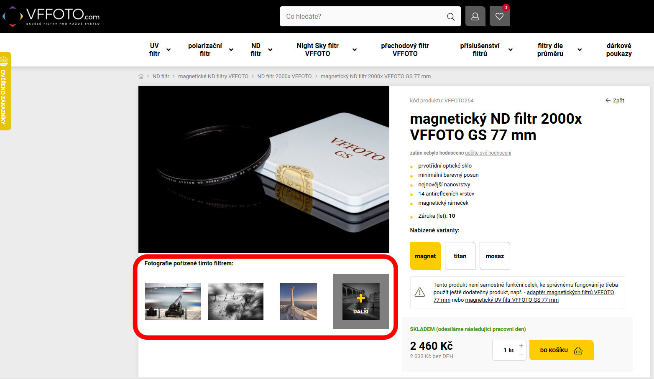Open dárkové poukazy menu item
The height and width of the screenshot is (379, 654).
coord(619,50)
